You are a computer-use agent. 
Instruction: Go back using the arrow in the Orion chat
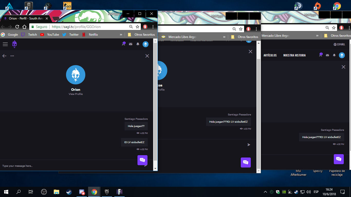click(x=4, y=56)
